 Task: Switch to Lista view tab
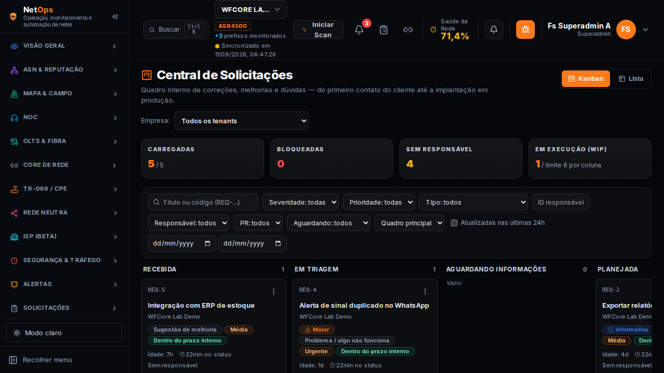point(631,79)
